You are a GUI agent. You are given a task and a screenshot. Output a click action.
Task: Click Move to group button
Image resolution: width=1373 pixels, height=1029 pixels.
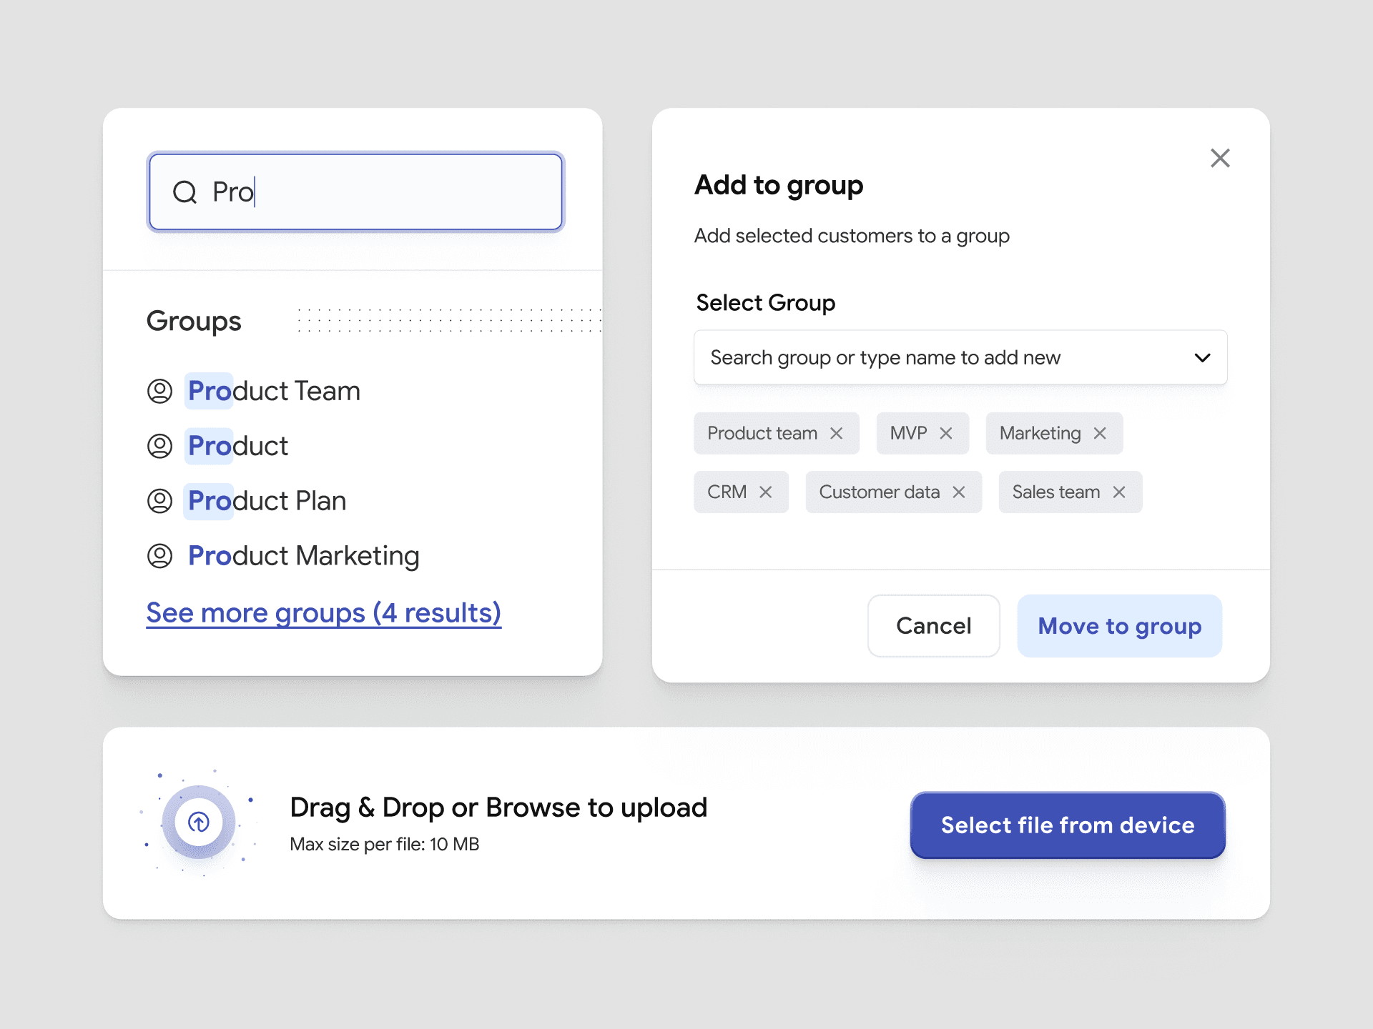tap(1119, 626)
